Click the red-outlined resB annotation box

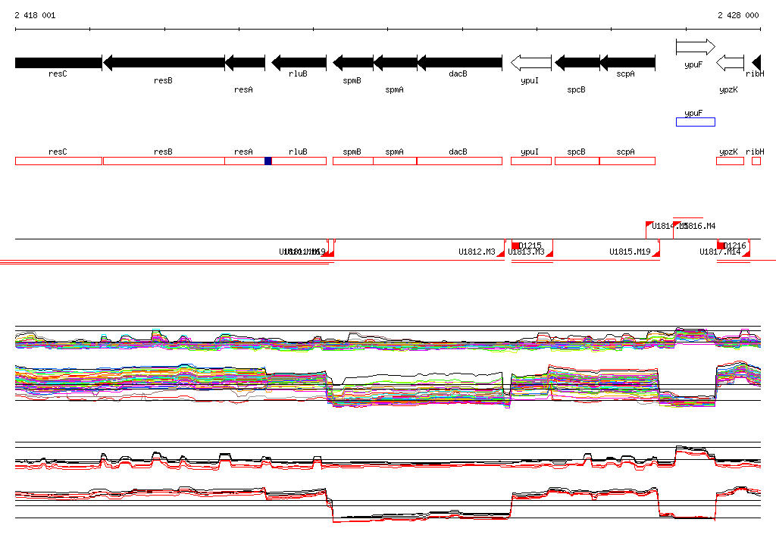click(164, 161)
